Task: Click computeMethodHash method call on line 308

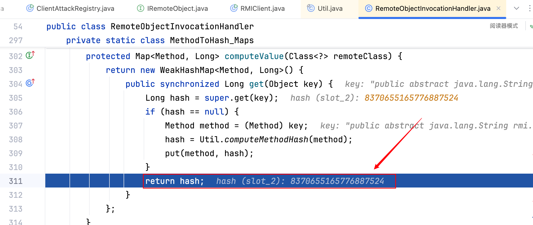Action: point(266,139)
